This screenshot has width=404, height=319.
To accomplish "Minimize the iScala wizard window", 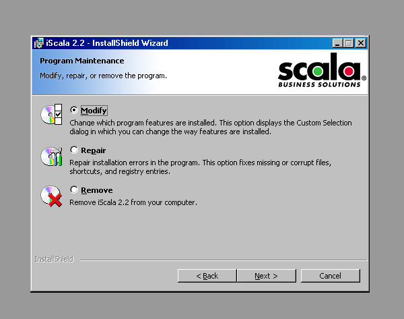I will (x=337, y=43).
